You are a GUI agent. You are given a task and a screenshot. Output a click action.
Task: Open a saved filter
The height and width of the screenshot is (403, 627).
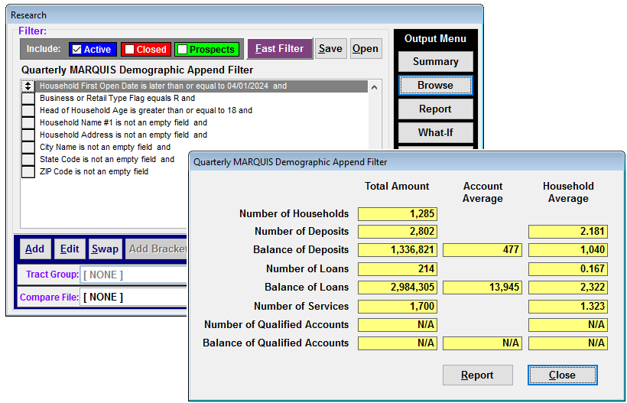click(x=365, y=49)
